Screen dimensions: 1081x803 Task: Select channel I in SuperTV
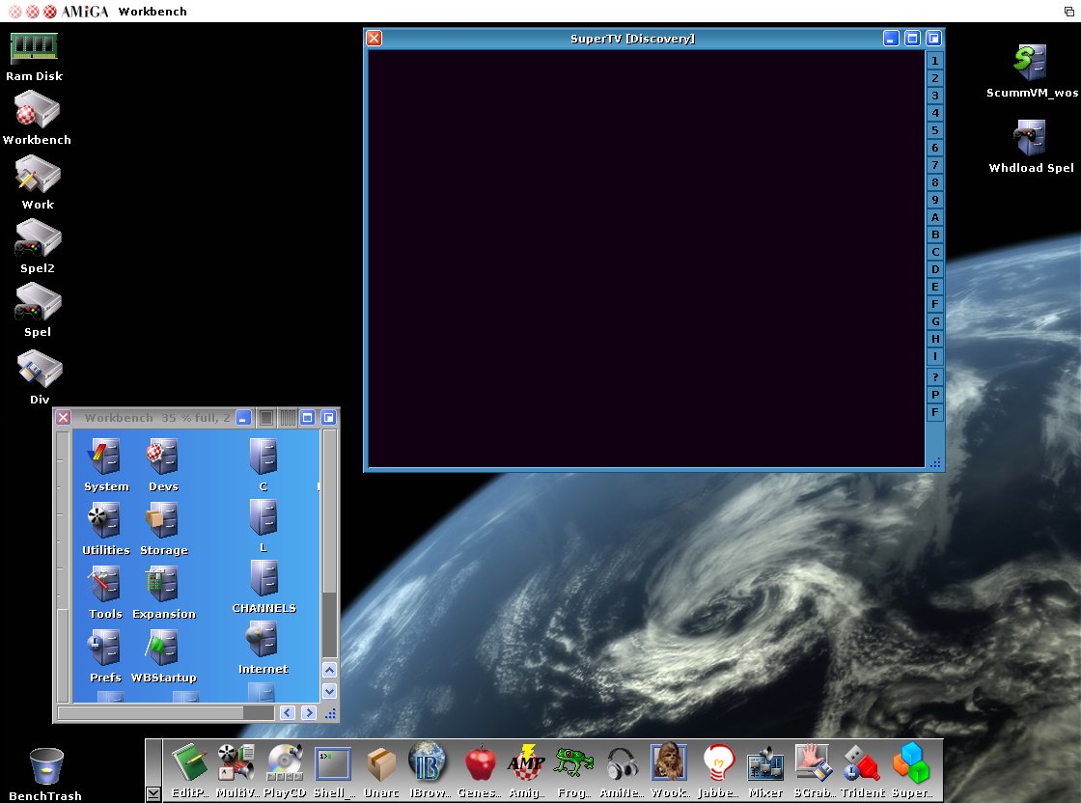935,356
